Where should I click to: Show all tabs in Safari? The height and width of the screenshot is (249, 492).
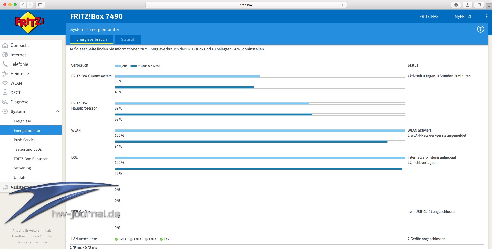[479, 5]
